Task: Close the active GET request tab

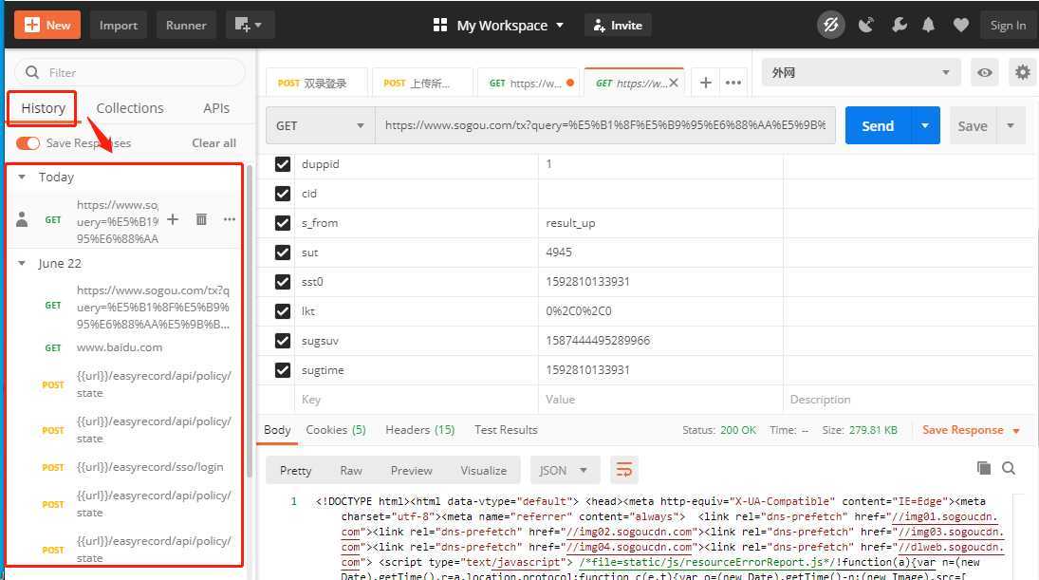Action: click(x=674, y=83)
